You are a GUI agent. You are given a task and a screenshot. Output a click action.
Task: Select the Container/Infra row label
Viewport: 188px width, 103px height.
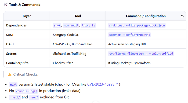pyautogui.click(x=17, y=63)
